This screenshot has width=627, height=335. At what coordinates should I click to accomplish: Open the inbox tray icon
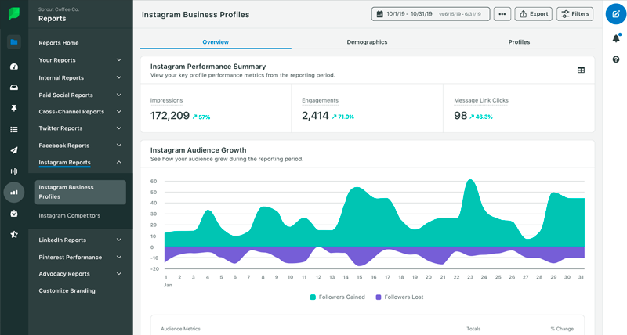click(x=13, y=87)
